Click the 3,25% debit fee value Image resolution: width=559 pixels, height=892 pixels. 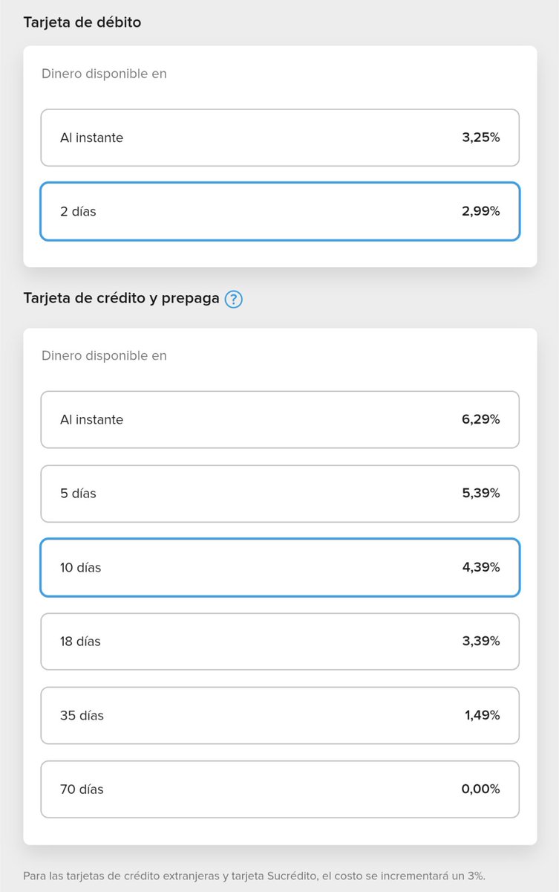480,138
